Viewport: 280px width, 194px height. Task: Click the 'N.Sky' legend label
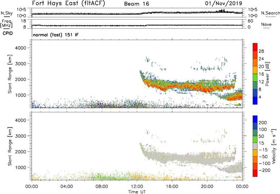pos(7,13)
